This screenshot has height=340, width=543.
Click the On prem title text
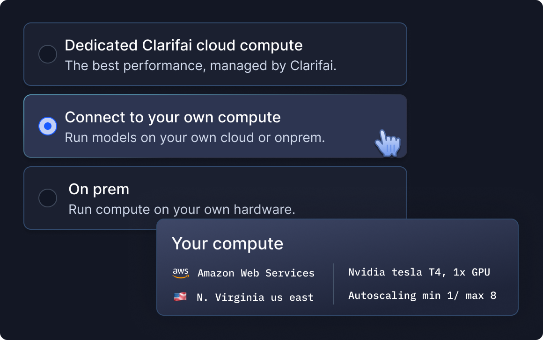pyautogui.click(x=99, y=189)
